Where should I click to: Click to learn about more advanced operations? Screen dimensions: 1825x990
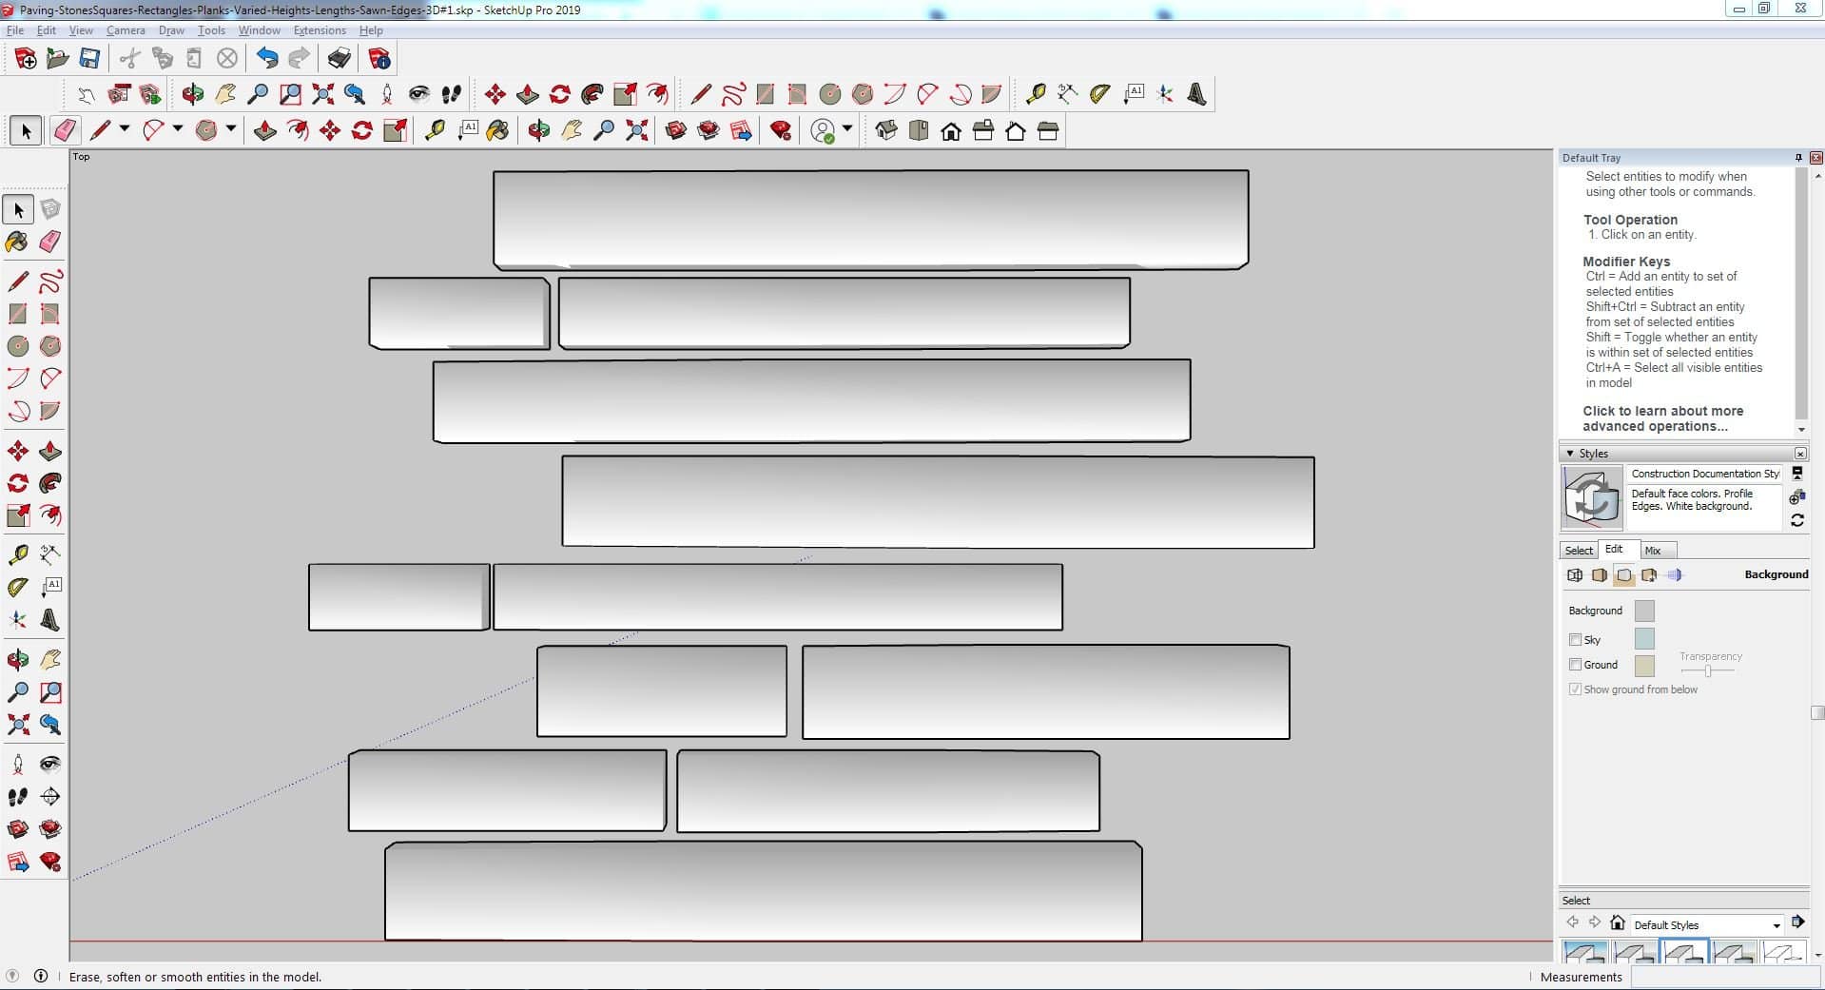coord(1662,418)
